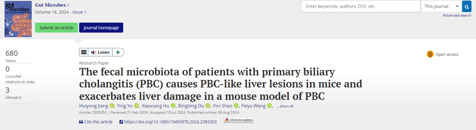
Task: Click the Check for updates badge
Action: tap(239, 120)
